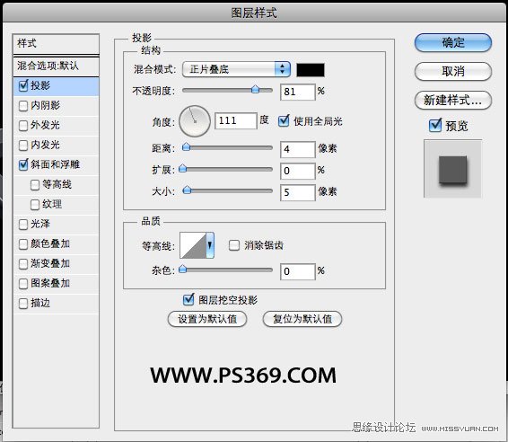Click the 距离 field showing 4

[297, 149]
